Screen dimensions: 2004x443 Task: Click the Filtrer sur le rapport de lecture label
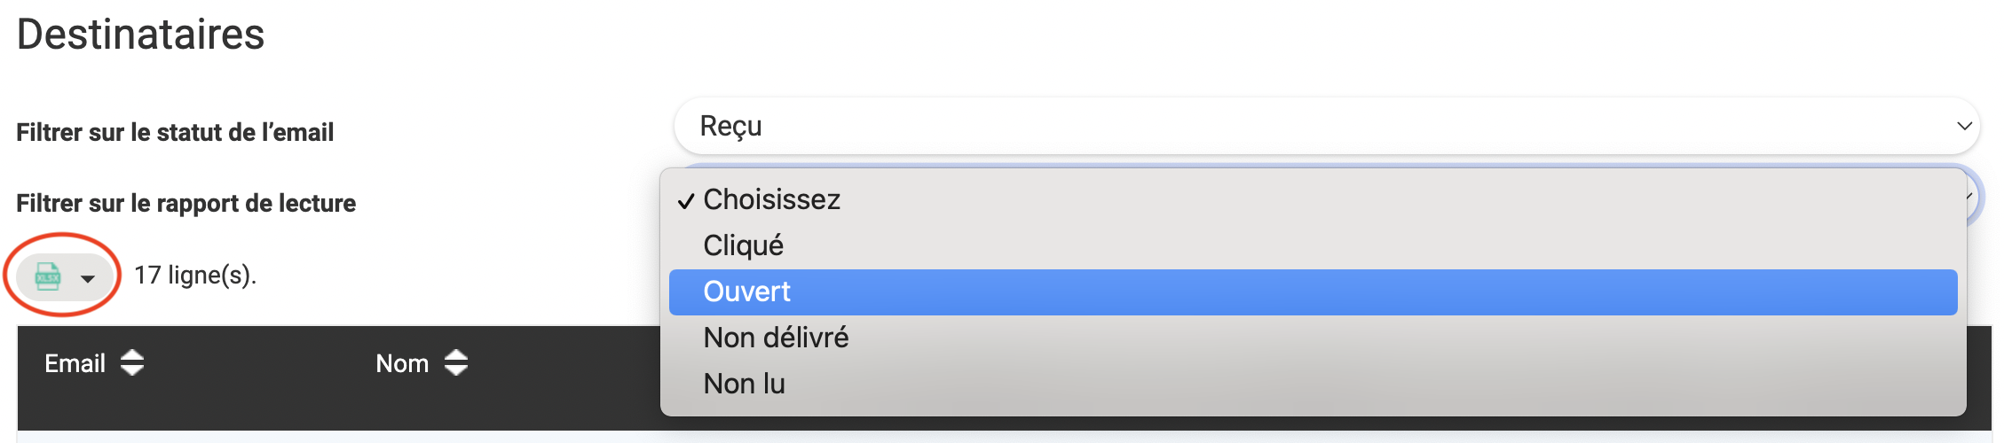(x=185, y=204)
